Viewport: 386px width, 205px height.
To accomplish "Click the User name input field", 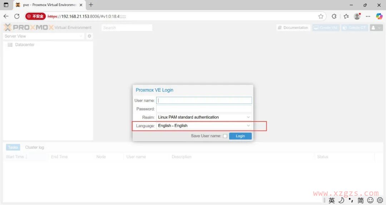I will pos(204,101).
